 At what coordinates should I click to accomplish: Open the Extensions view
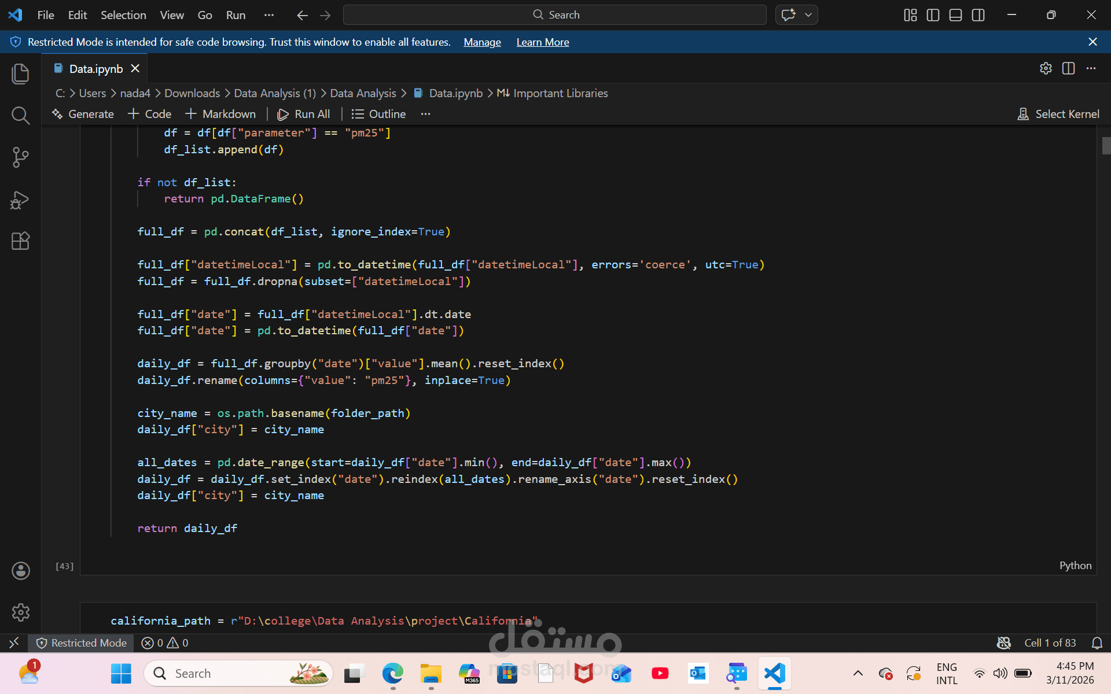pos(20,241)
